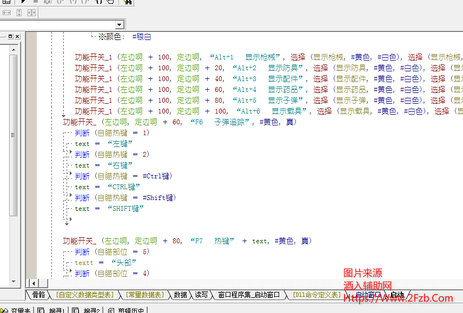Open the dropdown combo box arrow
The image size is (463, 313).
(x=120, y=25)
